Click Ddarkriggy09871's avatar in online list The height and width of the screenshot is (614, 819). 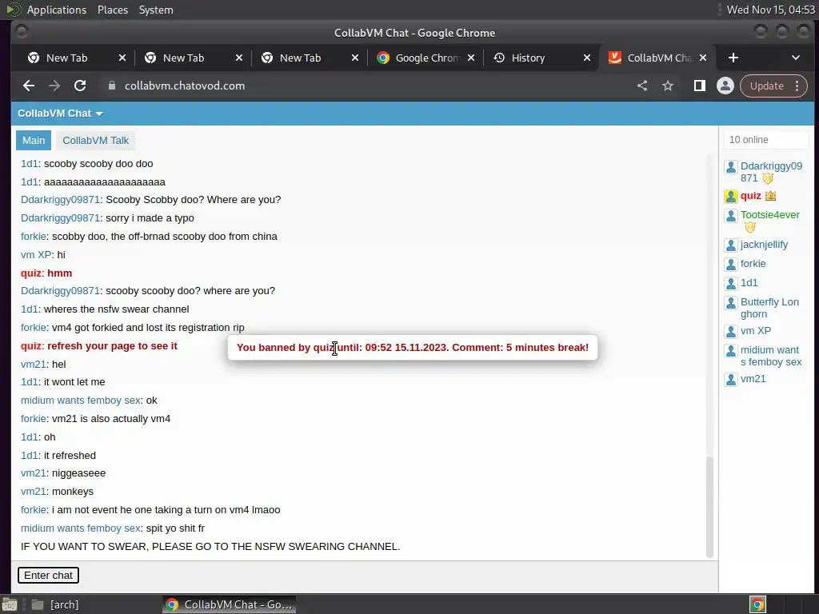731,167
